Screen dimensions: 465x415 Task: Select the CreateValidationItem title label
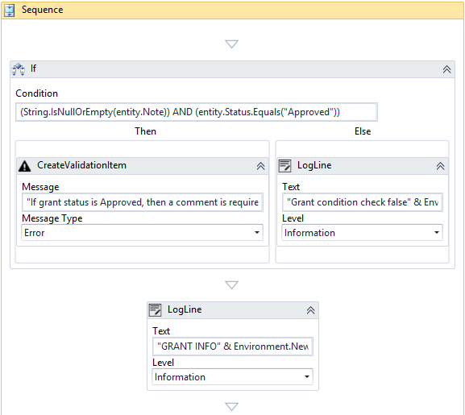click(81, 165)
